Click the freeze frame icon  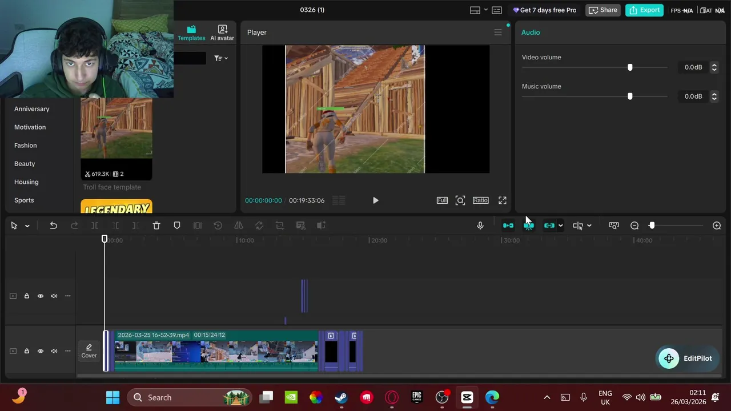click(x=198, y=225)
